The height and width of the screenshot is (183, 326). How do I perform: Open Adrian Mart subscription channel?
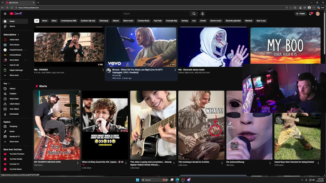pyautogui.click(x=15, y=40)
